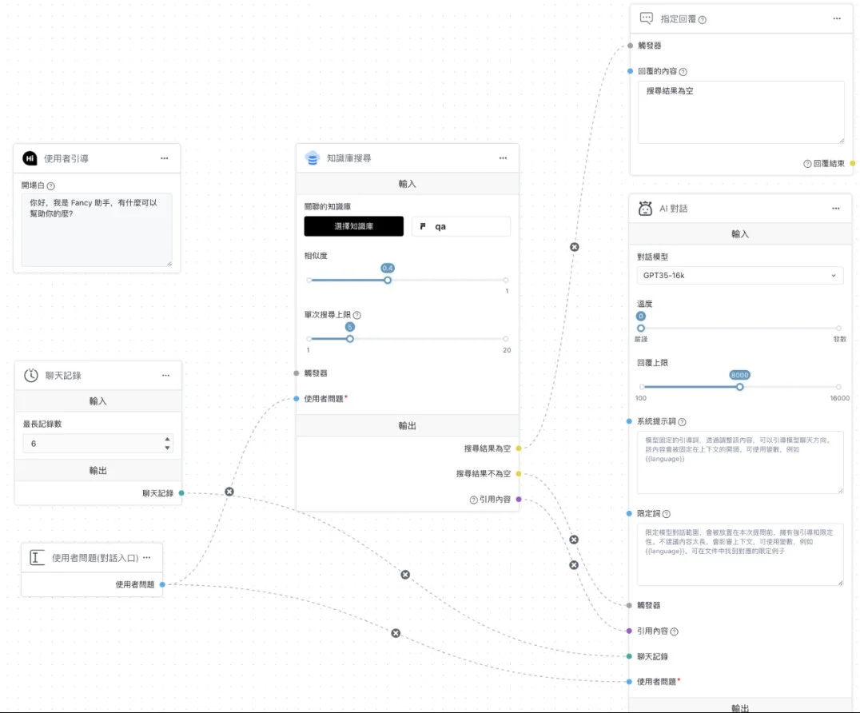Delete edge from 引用內容 output to AI 引用內容
Viewport: 860px width, 713px height.
(574, 565)
